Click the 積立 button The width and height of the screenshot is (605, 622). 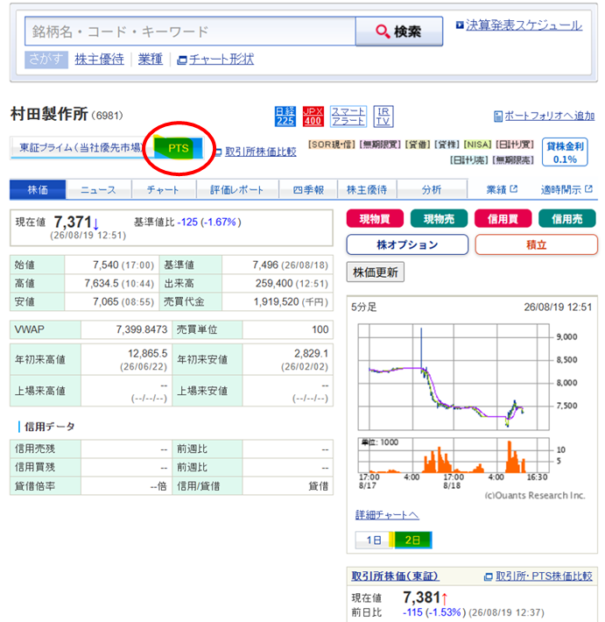(536, 244)
